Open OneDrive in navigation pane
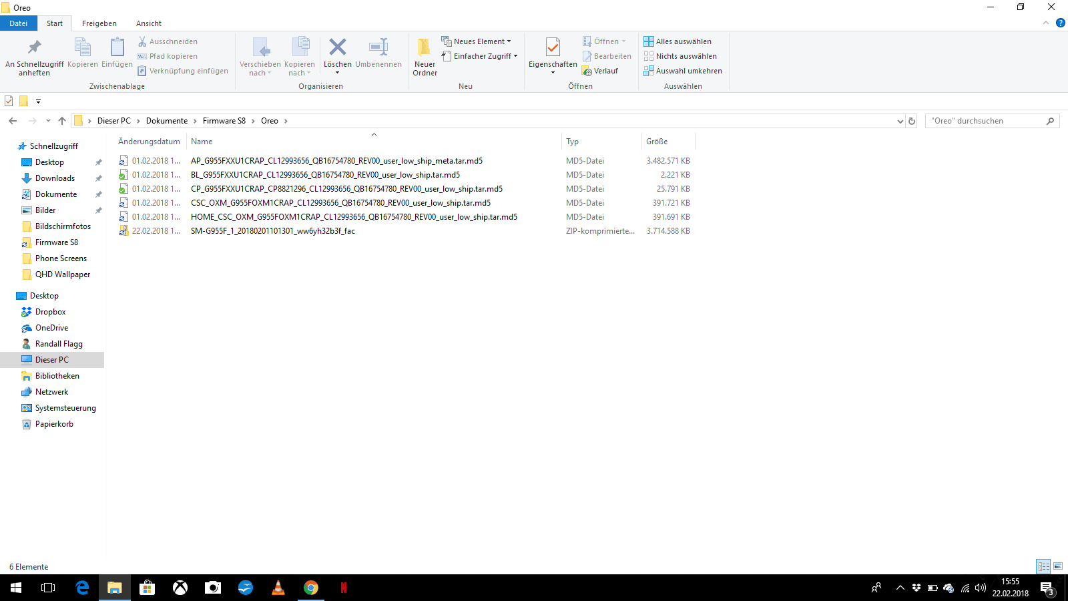The width and height of the screenshot is (1068, 601). click(52, 328)
